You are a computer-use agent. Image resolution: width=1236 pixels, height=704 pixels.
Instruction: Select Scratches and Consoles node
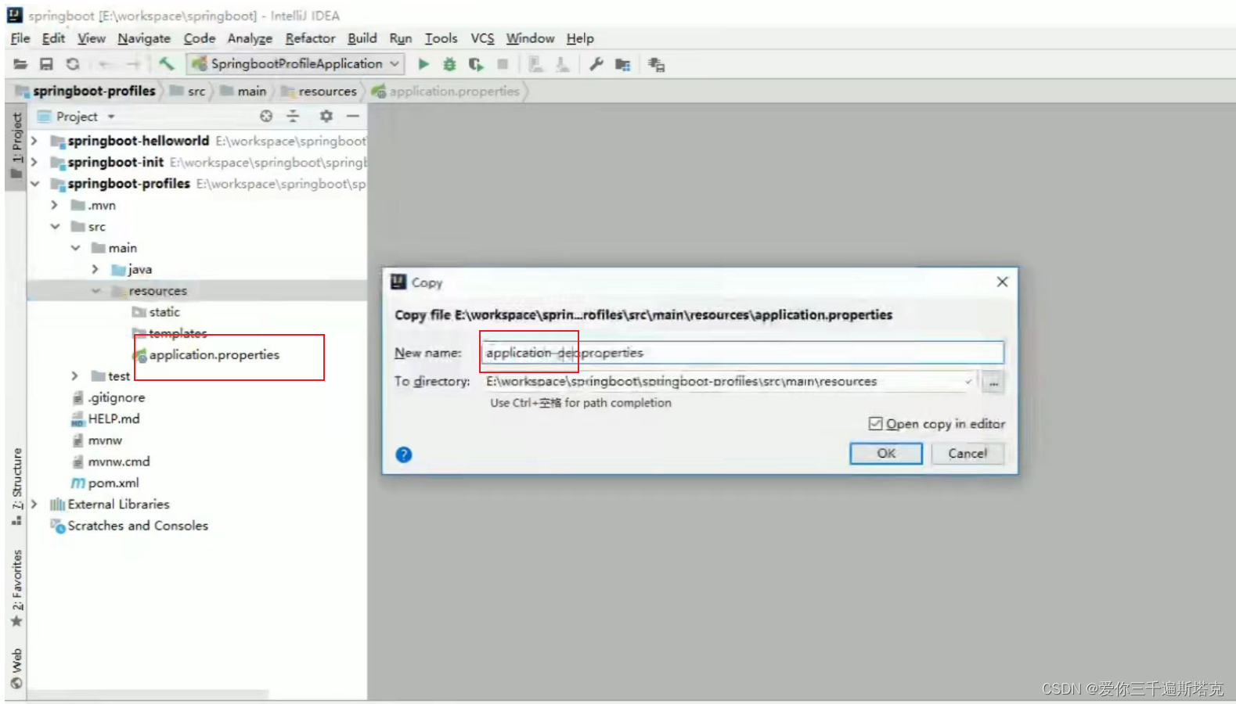click(129, 526)
